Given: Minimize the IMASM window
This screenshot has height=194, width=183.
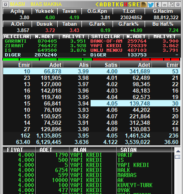Looking at the screenshot, I should 165,5.
